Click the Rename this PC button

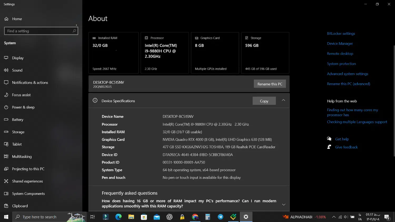pos(270,84)
